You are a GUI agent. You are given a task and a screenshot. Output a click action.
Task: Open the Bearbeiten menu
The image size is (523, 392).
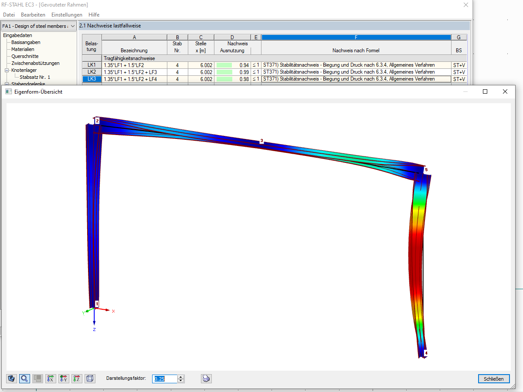tap(33, 15)
